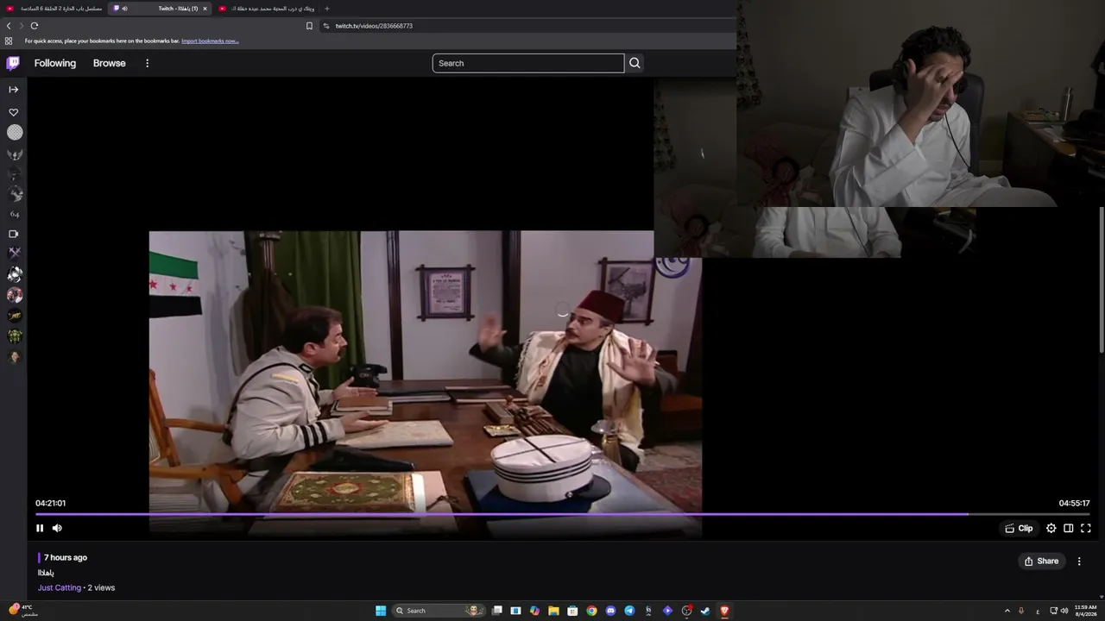1105x621 pixels.
Task: Open the More options menu beside Browse
Action: tap(147, 63)
